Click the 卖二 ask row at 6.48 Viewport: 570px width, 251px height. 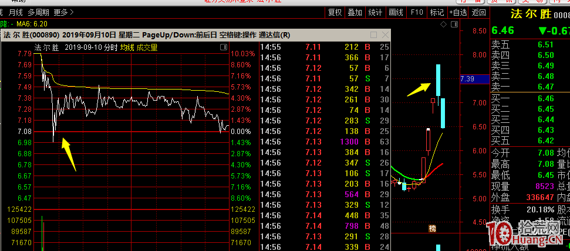(531, 77)
